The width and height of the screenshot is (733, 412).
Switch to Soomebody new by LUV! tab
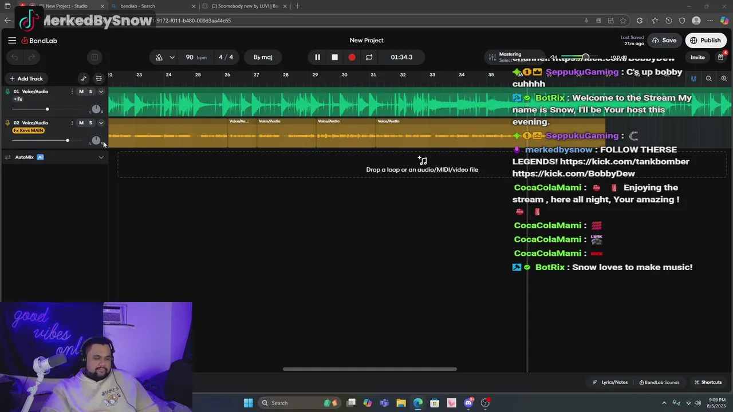(243, 6)
